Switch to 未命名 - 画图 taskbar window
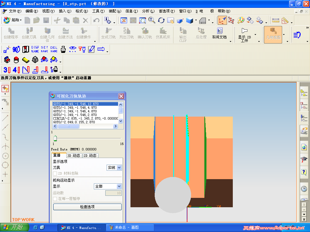This screenshot has width=310, height=232. pos(130,228)
